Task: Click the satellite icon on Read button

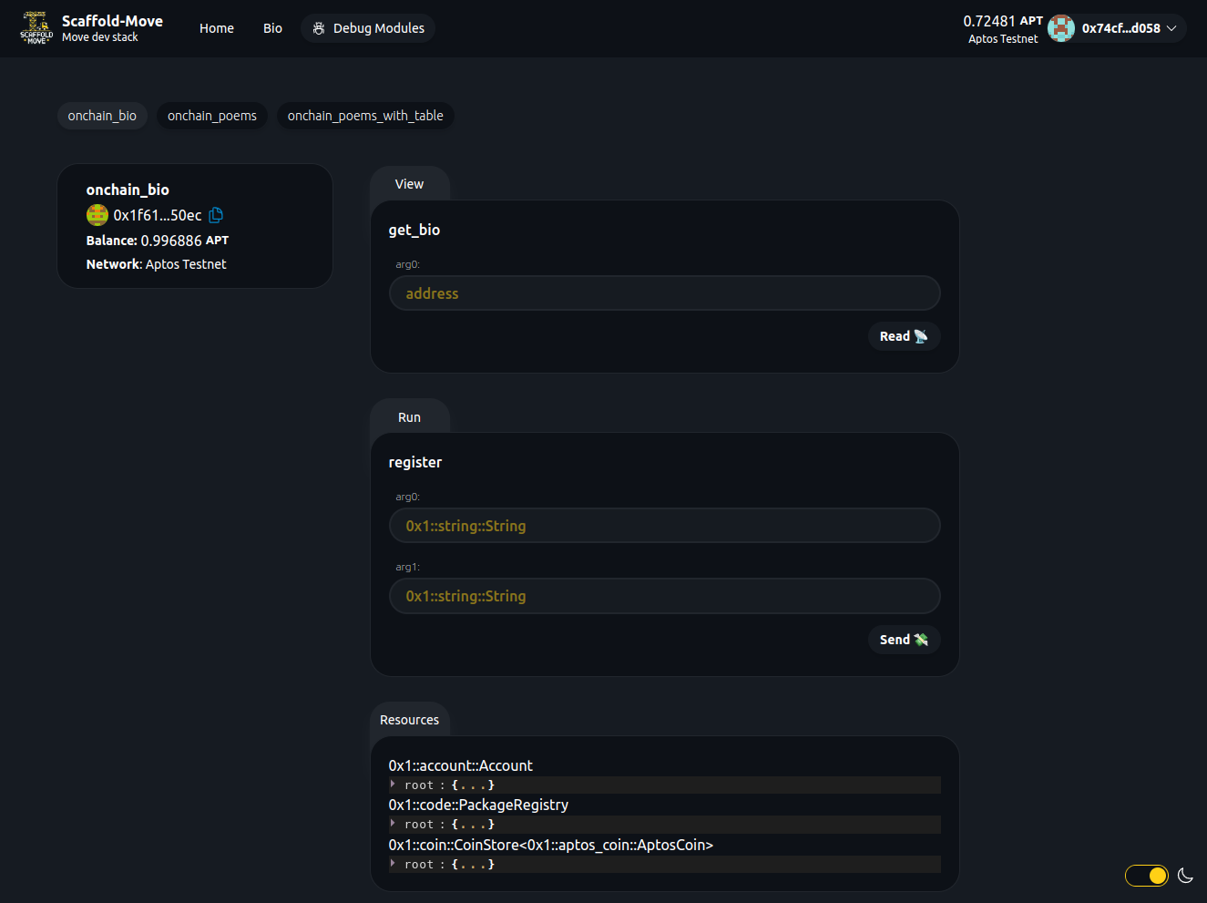Action: pyautogui.click(x=921, y=336)
